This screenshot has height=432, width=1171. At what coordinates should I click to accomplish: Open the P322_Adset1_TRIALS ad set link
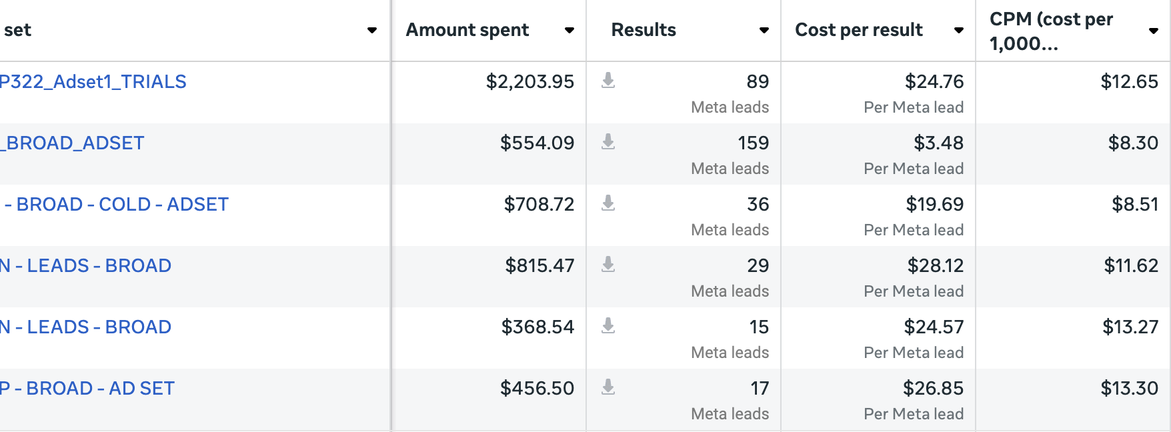[93, 81]
